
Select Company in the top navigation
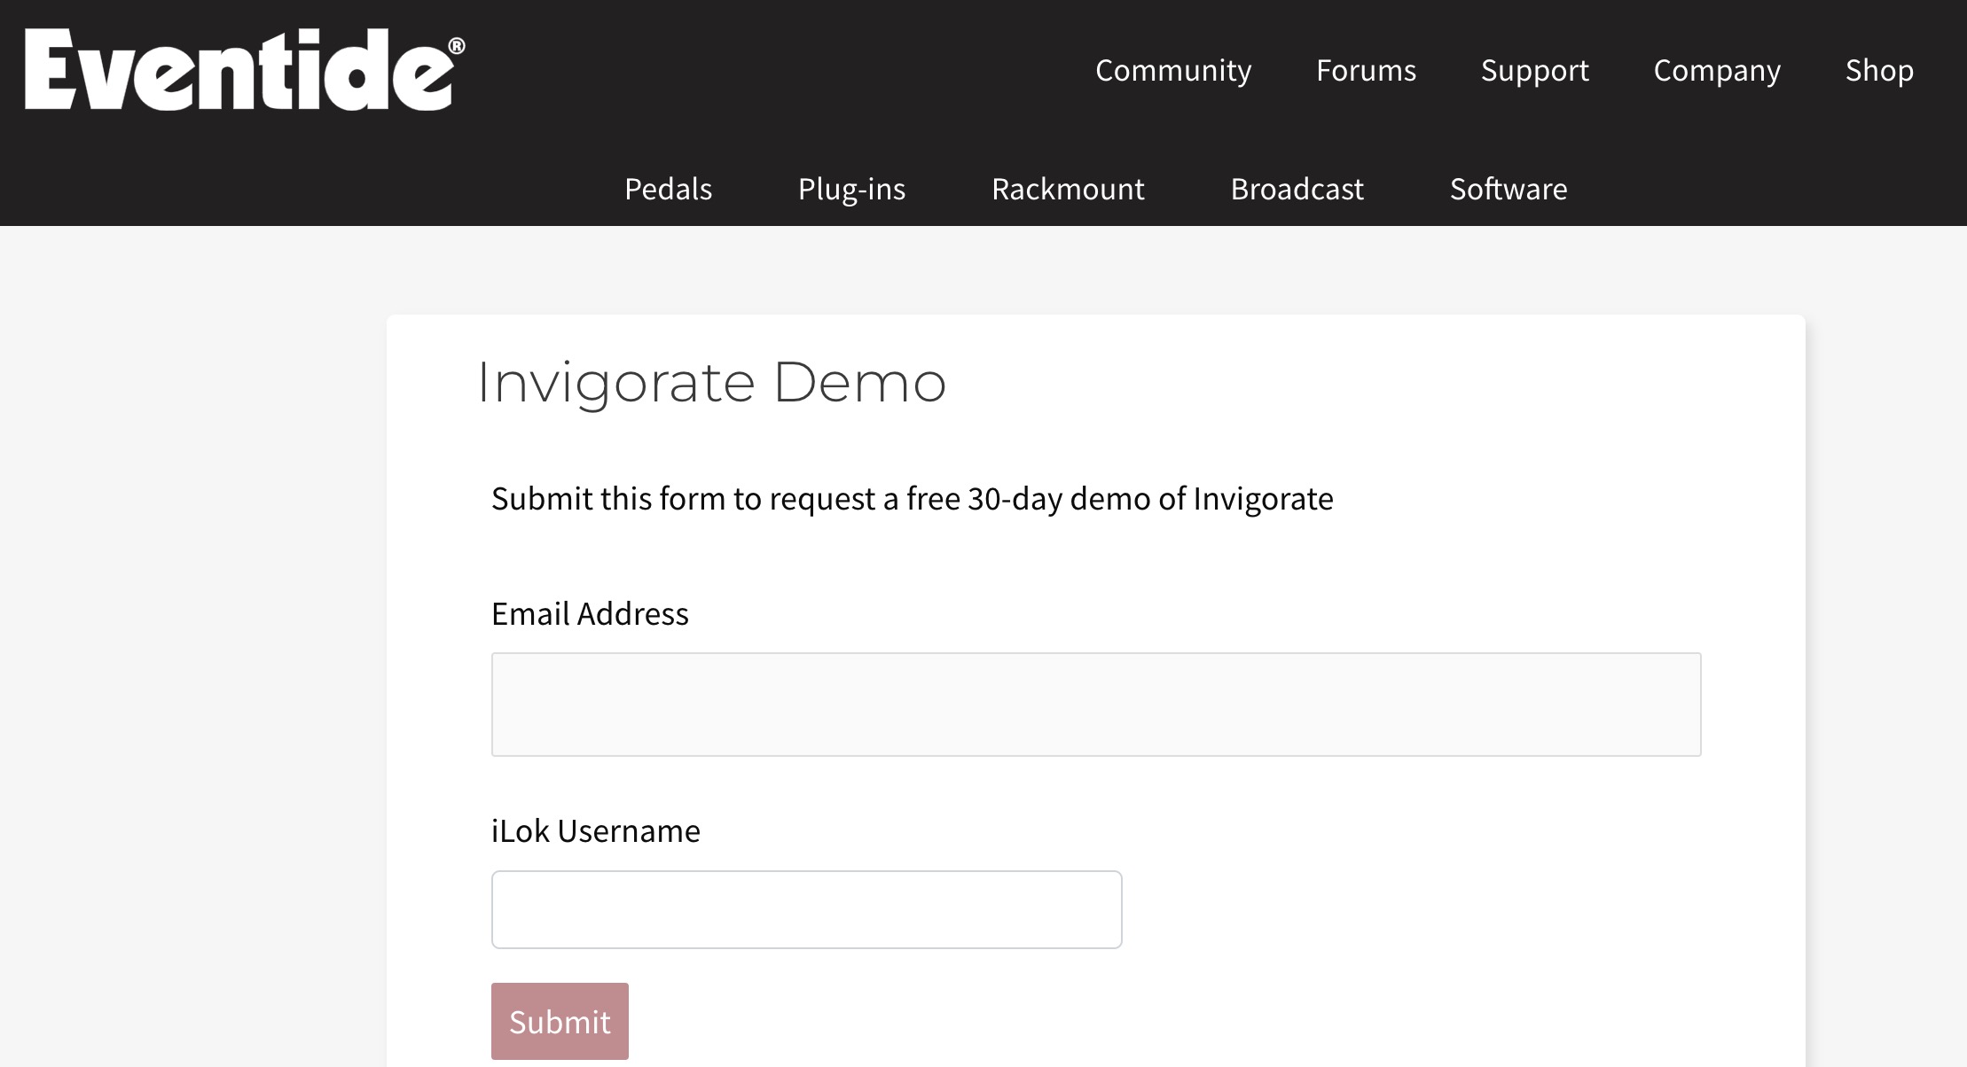[1717, 70]
